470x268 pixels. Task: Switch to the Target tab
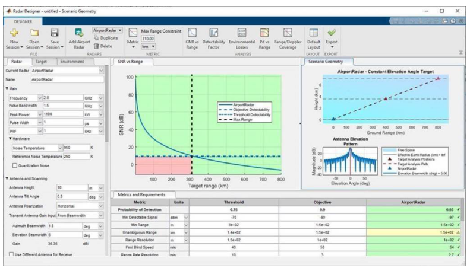click(x=41, y=60)
